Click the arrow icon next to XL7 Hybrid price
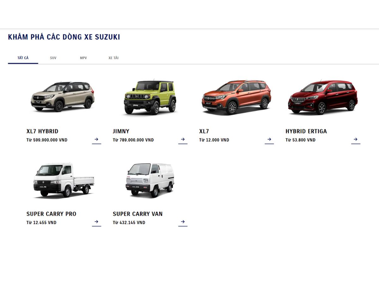Screen dimensions: 379x284 click(97, 139)
